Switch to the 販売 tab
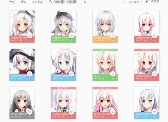Viewport: 168px width, 122px height. click(24, 2)
